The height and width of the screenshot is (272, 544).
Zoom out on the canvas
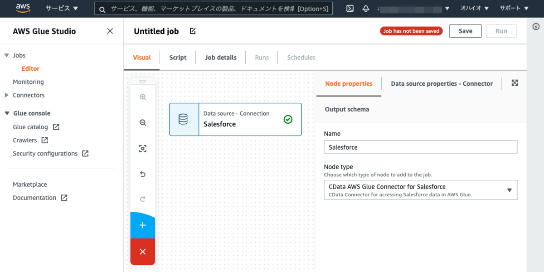(143, 123)
